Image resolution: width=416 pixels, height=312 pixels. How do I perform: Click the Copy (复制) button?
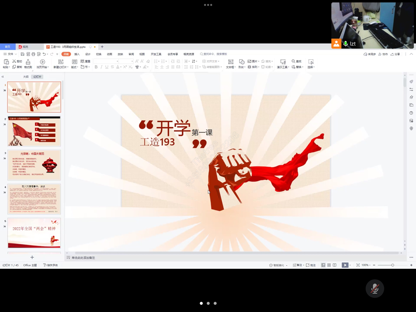tap(17, 67)
